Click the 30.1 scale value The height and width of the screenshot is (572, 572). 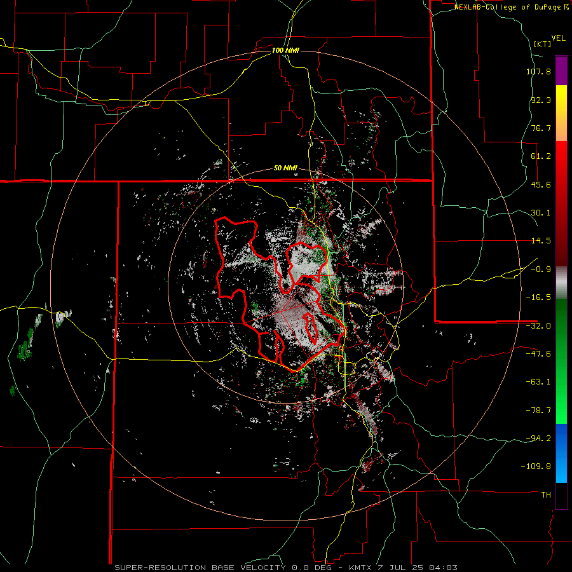pos(541,213)
